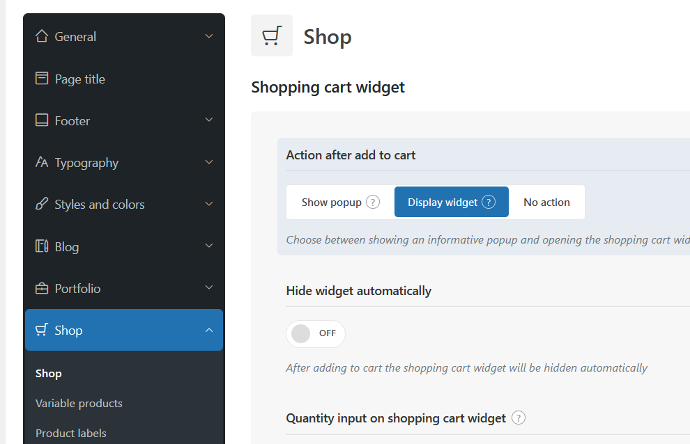
Task: Expand the Typography section chevron
Action: click(209, 163)
